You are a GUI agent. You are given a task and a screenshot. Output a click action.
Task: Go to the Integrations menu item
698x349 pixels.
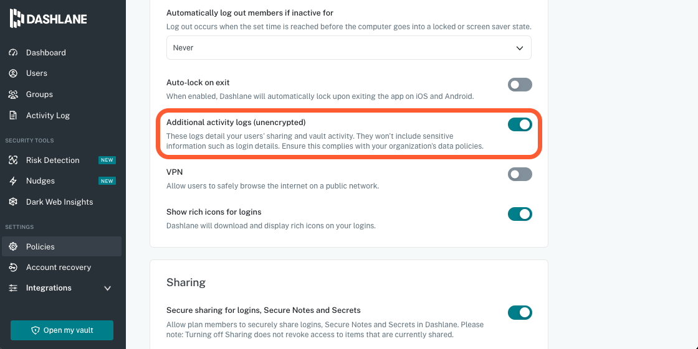click(x=49, y=288)
